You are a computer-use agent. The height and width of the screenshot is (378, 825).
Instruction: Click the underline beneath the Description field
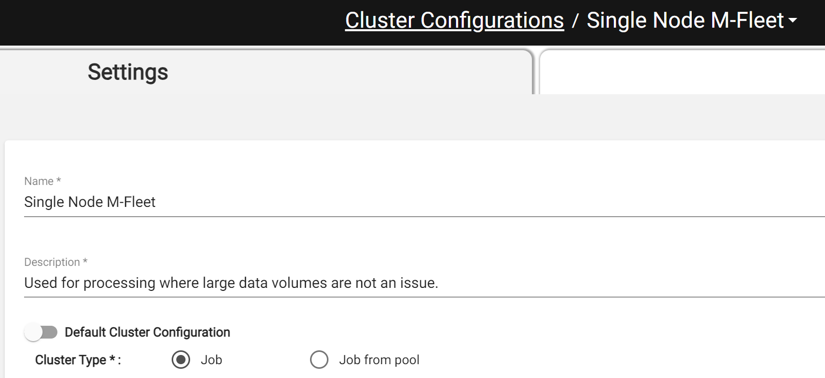coord(424,297)
